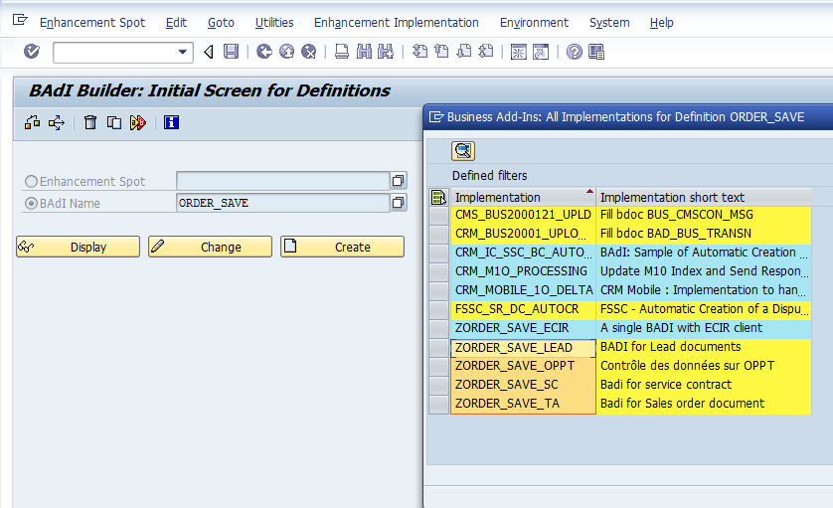Screen dimensions: 833x508
Task: Click the Help question mark icon
Action: click(575, 52)
